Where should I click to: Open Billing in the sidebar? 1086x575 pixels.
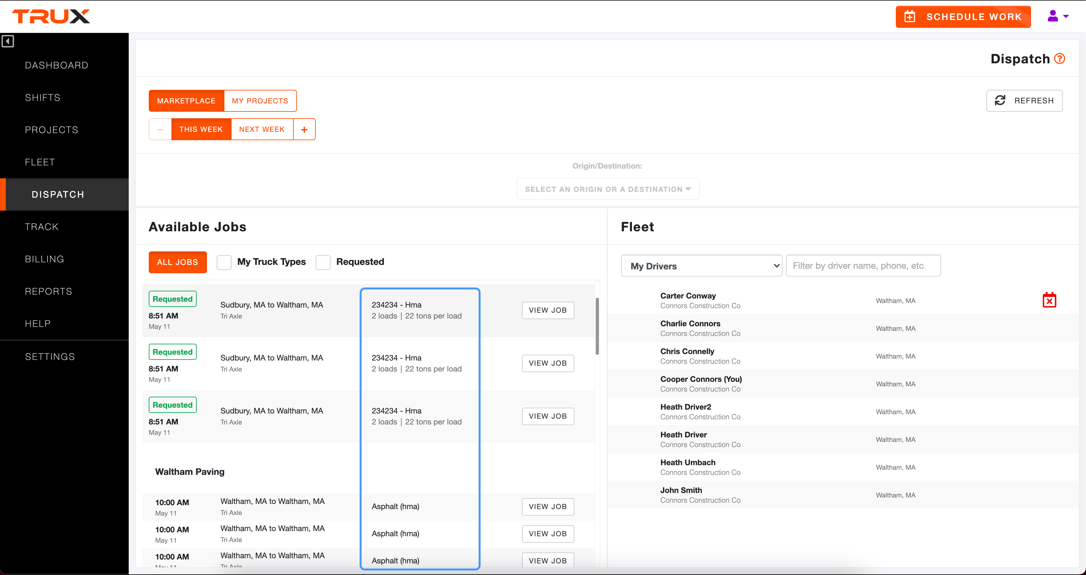click(44, 259)
